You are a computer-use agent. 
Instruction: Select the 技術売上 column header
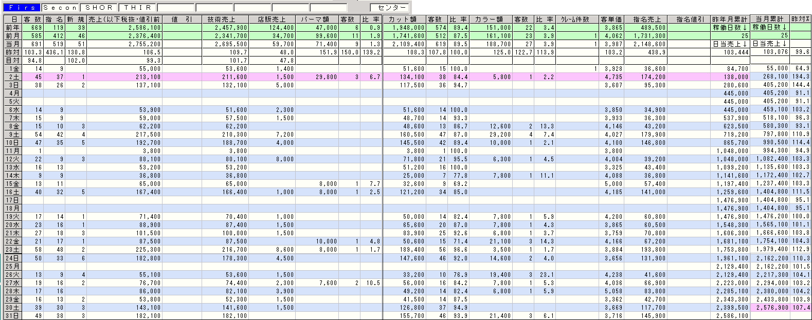[x=225, y=20]
